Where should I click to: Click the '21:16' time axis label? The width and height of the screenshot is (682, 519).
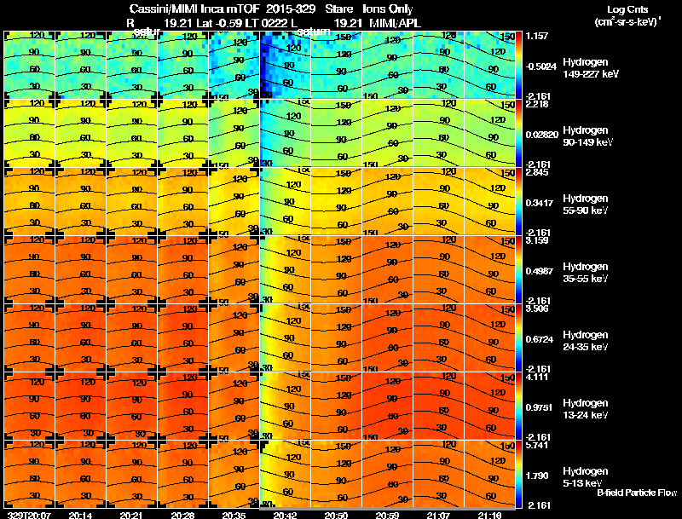click(489, 515)
